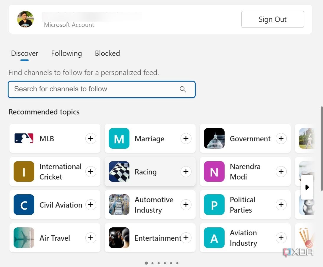
Task: Follow Racing topic plus button
Action: 186,171
